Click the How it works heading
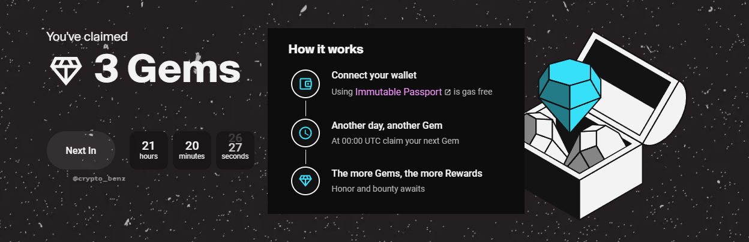The height and width of the screenshot is (242, 749). (x=326, y=49)
